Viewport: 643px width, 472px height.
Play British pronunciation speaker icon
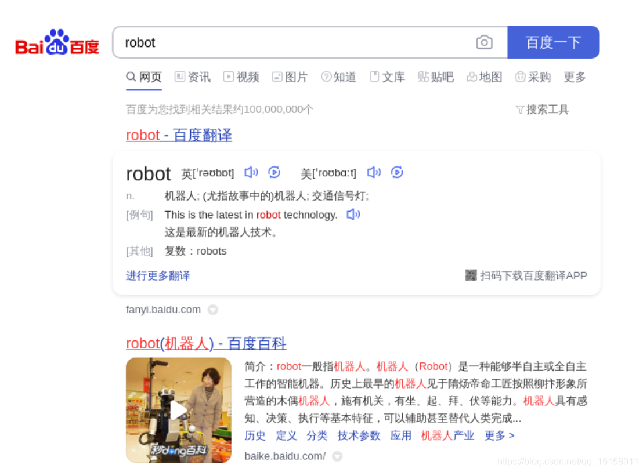pyautogui.click(x=251, y=172)
